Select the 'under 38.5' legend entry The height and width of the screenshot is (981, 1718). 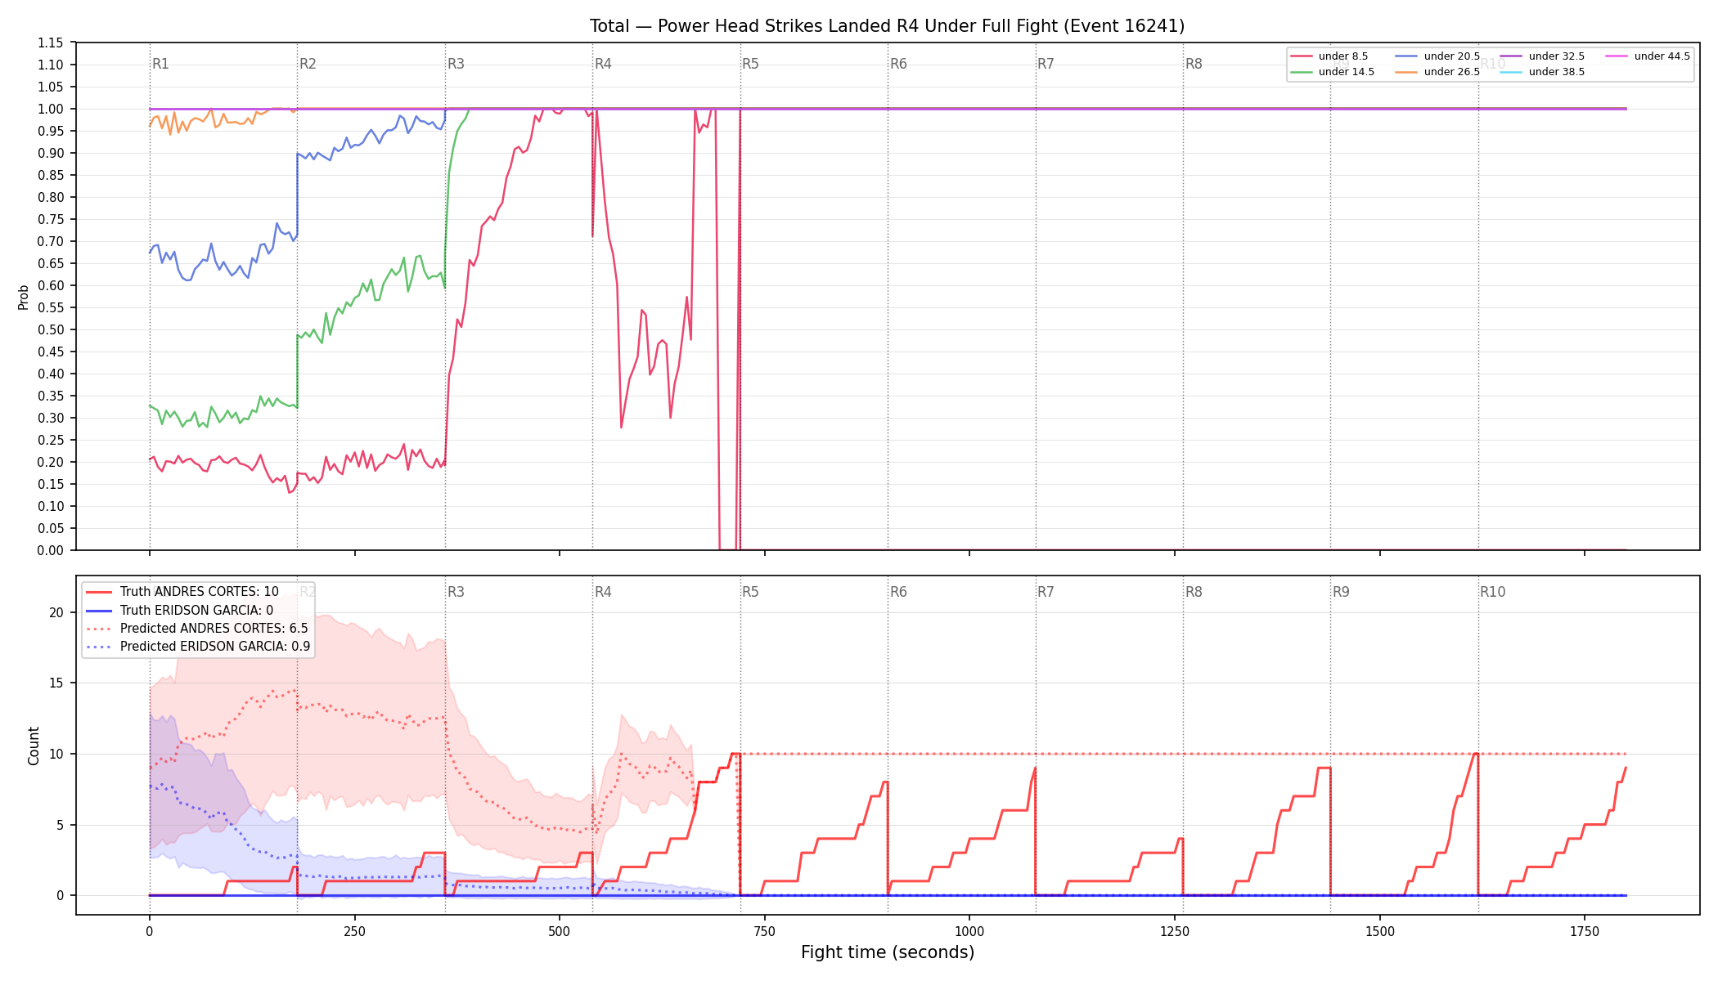[x=1543, y=72]
